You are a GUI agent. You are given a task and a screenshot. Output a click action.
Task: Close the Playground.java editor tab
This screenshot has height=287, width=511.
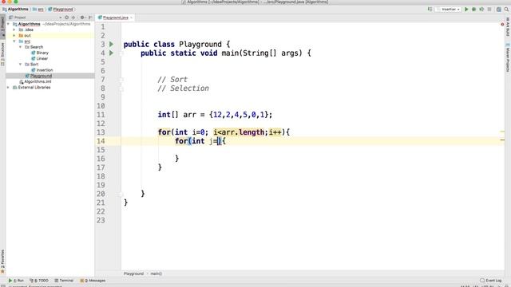click(132, 18)
